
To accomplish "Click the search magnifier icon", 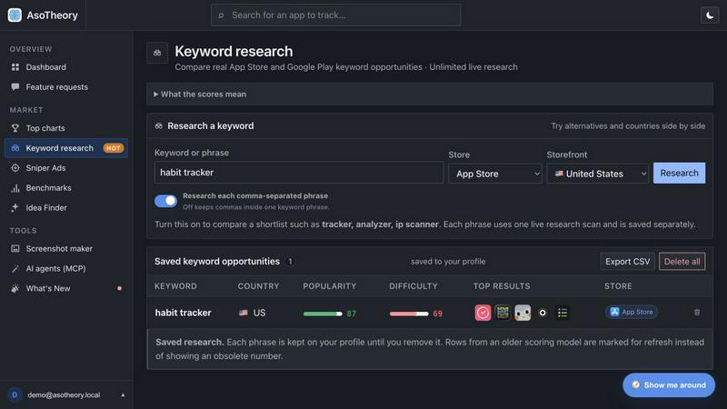I will [x=221, y=15].
